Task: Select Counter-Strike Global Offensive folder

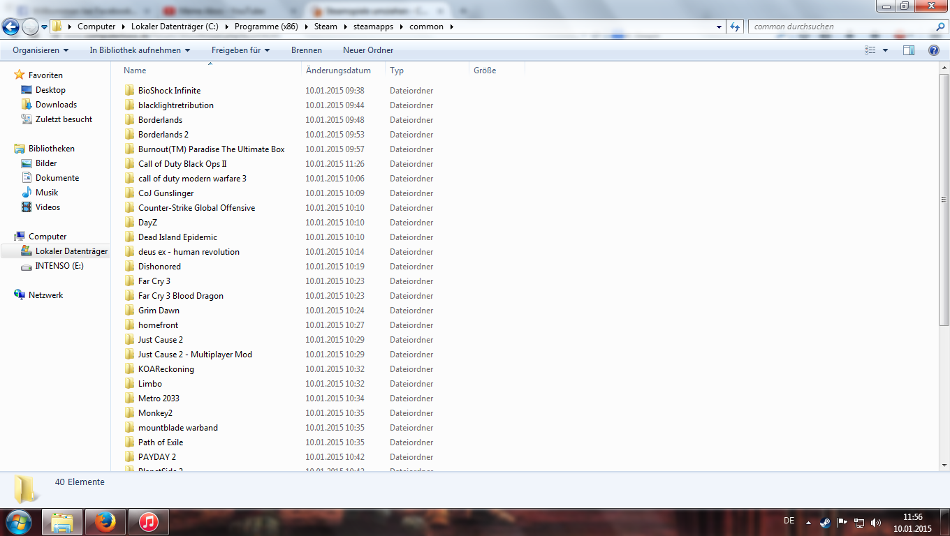Action: pyautogui.click(x=197, y=208)
